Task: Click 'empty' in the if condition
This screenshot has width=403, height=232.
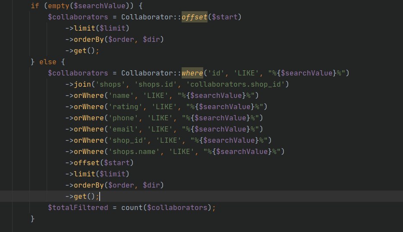Action: point(59,6)
